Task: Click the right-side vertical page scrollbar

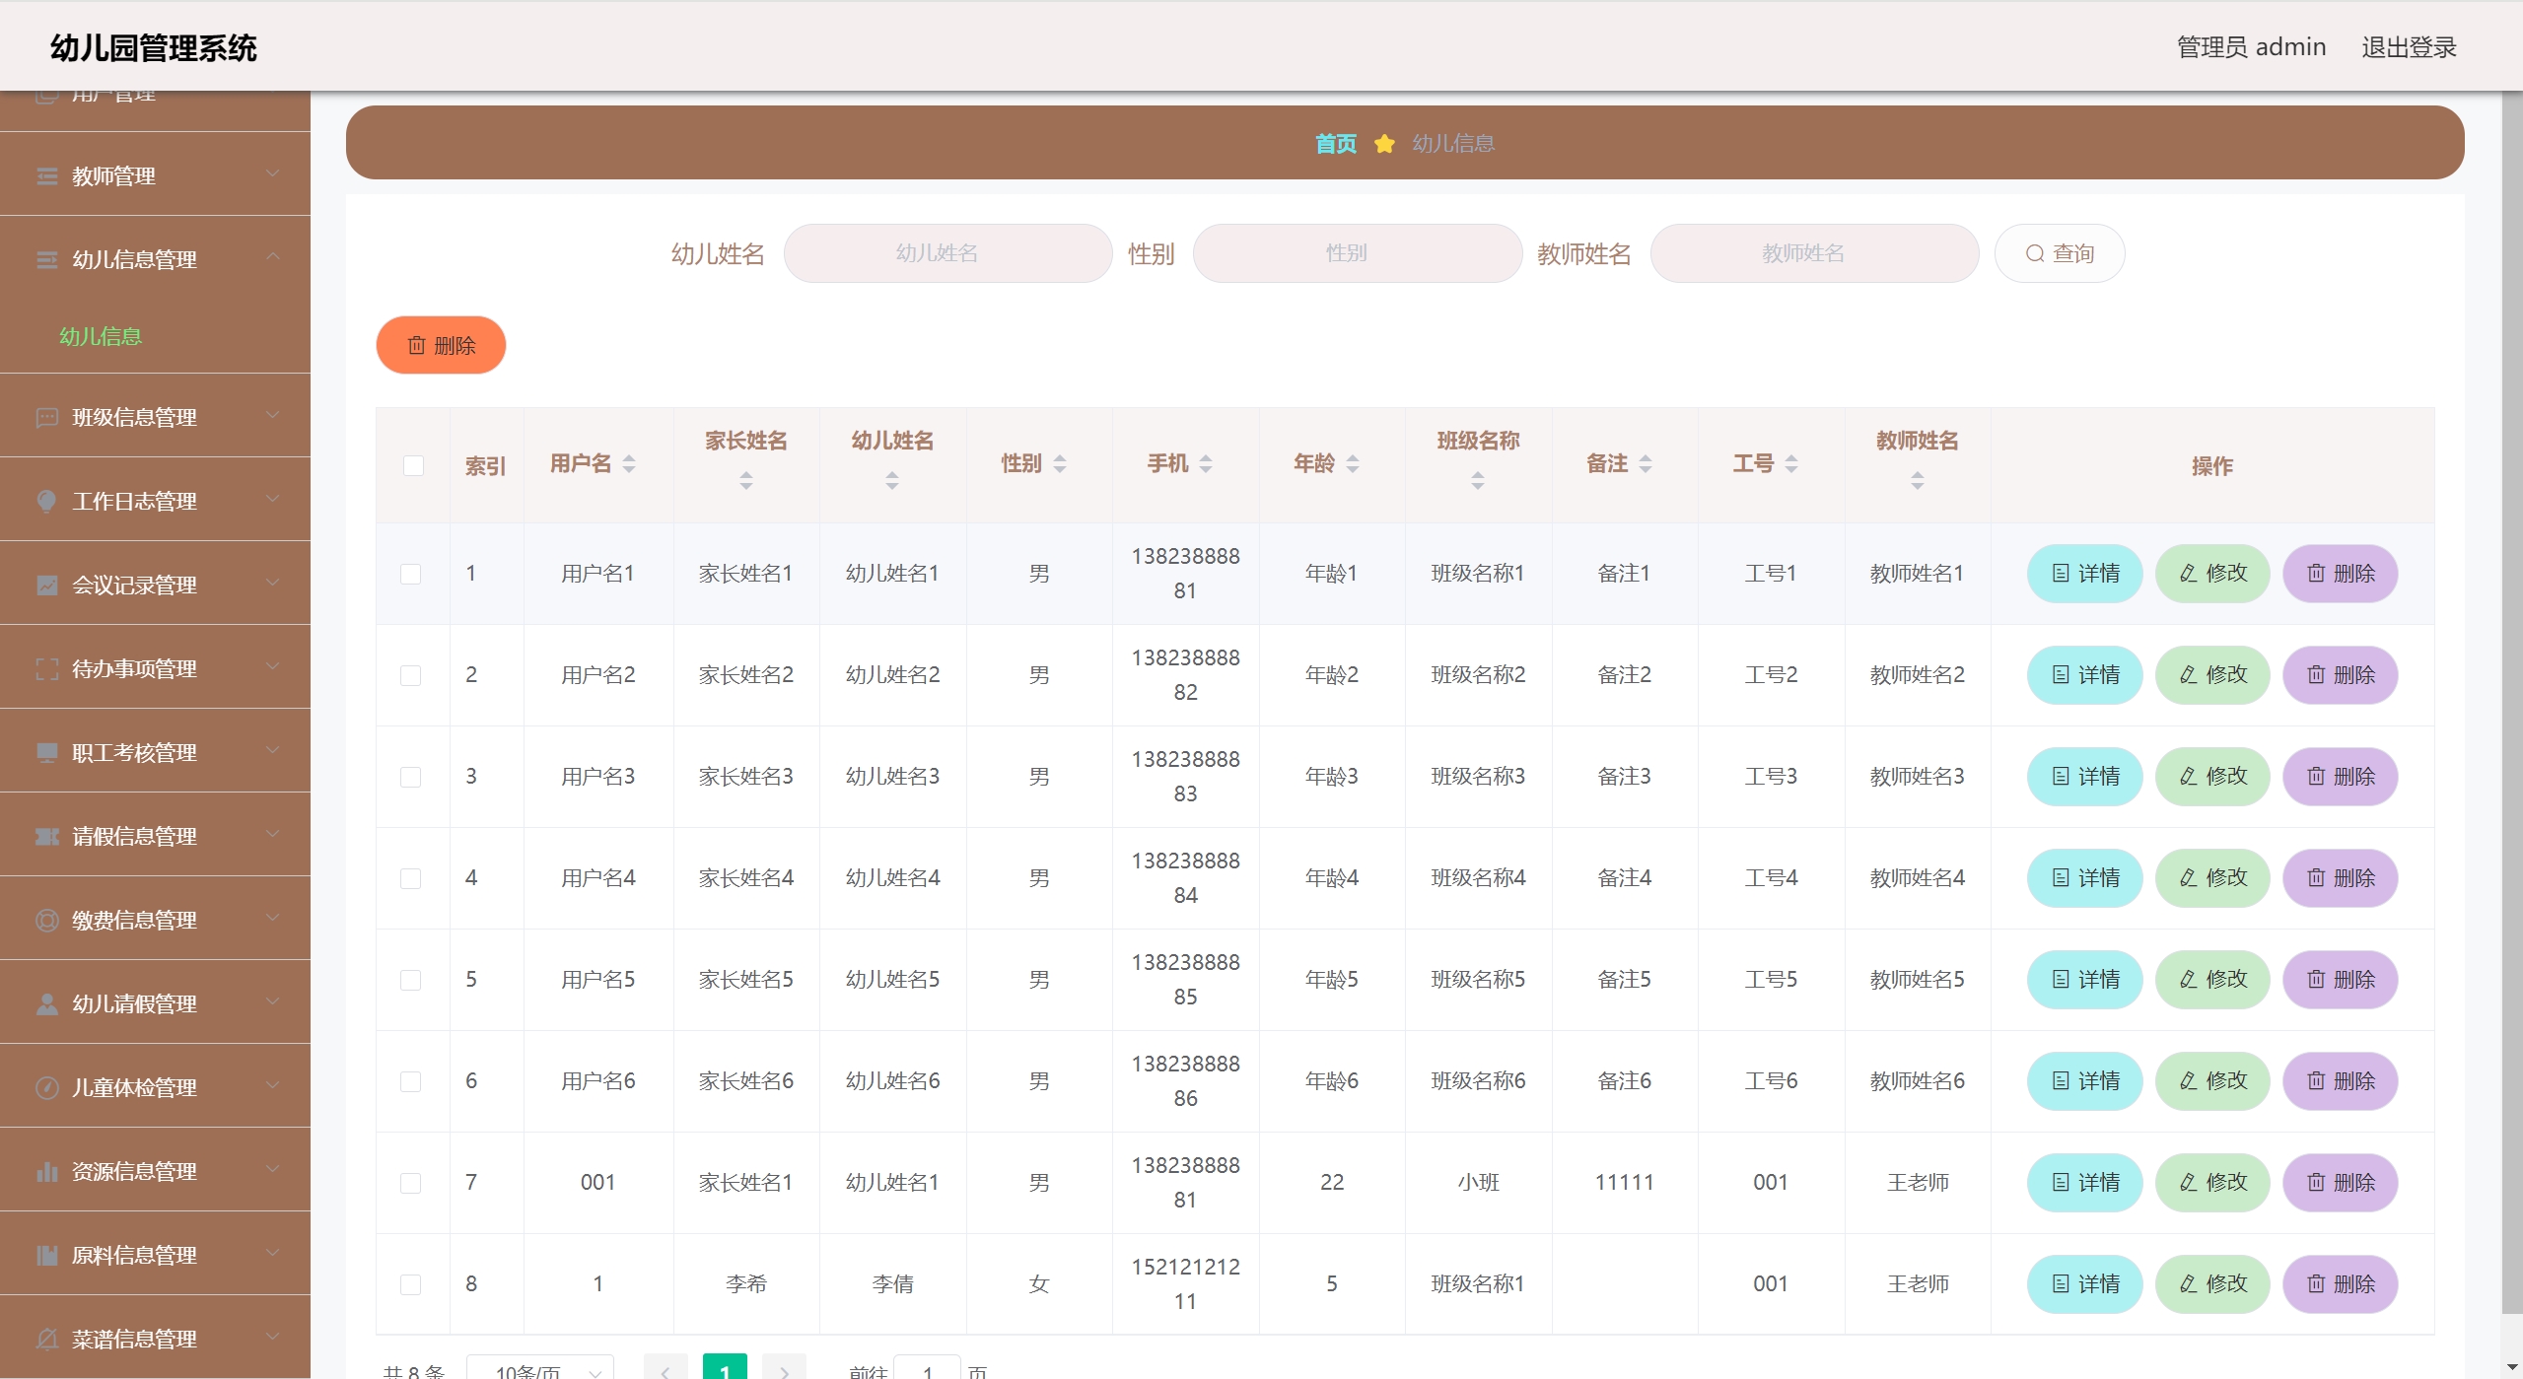Action: pos(2511,690)
